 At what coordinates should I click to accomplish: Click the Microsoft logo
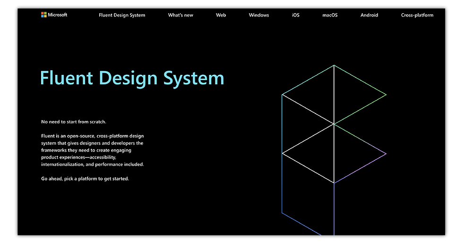pos(54,15)
